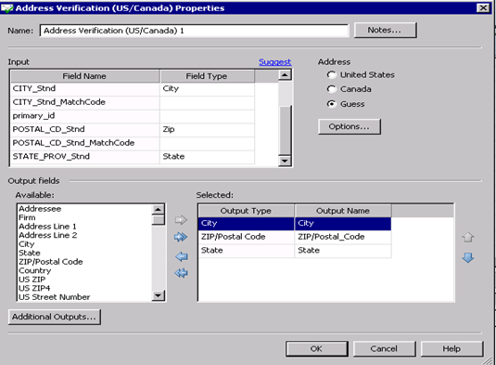Click the Field Name column header
This screenshot has height=365, width=496.
click(84, 76)
